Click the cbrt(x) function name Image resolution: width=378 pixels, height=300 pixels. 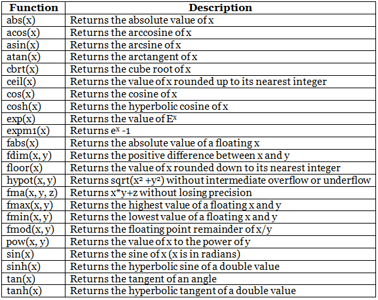pyautogui.click(x=22, y=69)
